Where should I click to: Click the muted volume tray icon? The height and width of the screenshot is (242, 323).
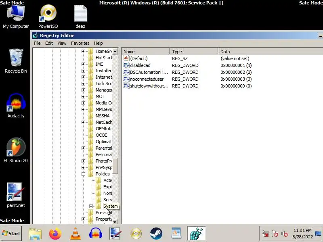click(285, 234)
